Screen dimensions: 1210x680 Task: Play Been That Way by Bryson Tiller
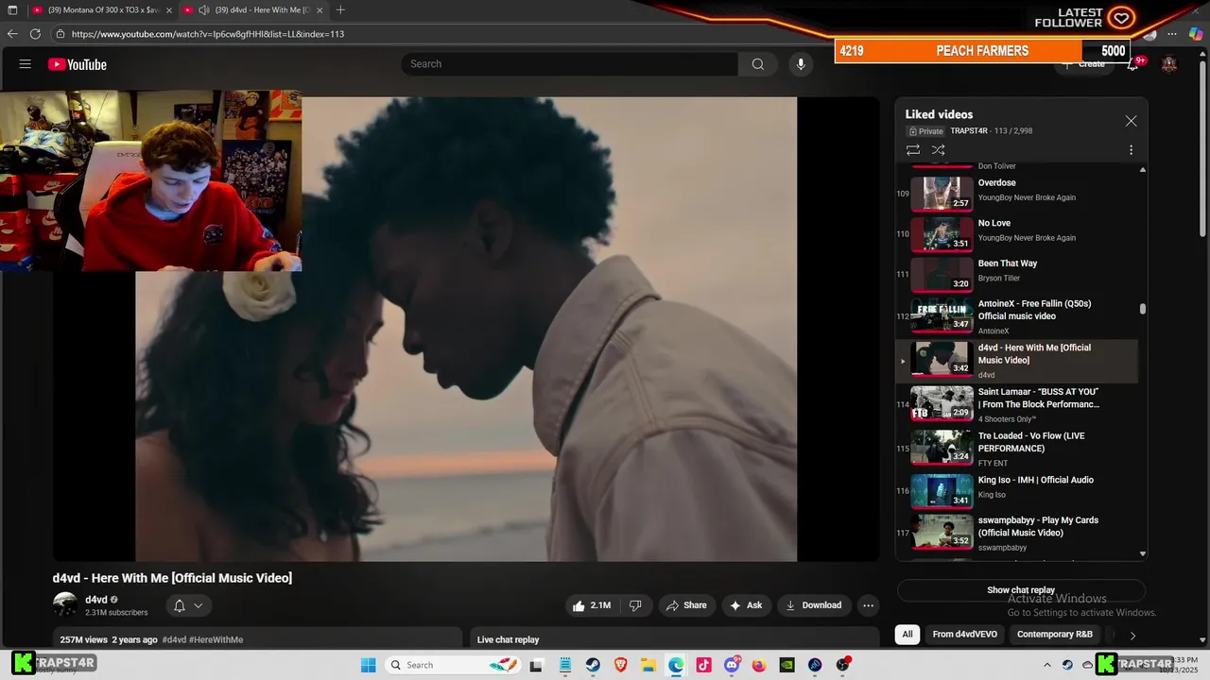(x=1016, y=274)
